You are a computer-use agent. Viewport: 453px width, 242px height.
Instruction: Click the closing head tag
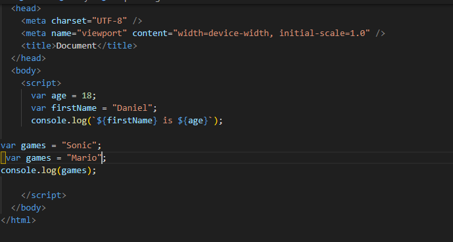coord(29,58)
